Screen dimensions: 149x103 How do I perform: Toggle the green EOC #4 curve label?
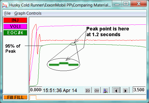tap(15, 33)
